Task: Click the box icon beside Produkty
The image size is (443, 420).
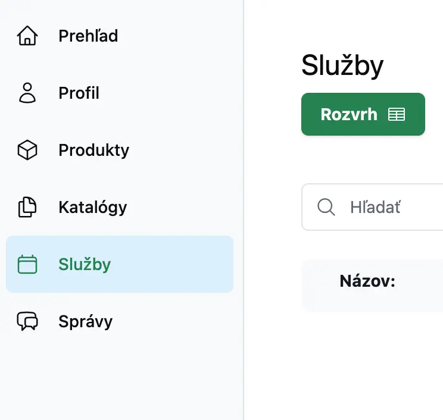Action: pos(27,150)
